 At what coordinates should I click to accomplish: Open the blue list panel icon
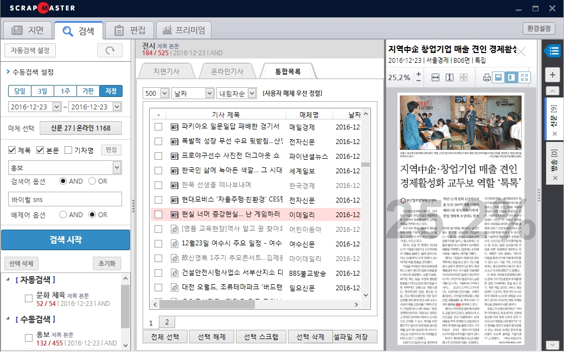click(x=553, y=51)
